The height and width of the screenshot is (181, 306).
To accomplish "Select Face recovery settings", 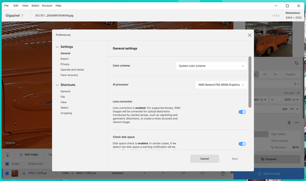I will pyautogui.click(x=69, y=75).
